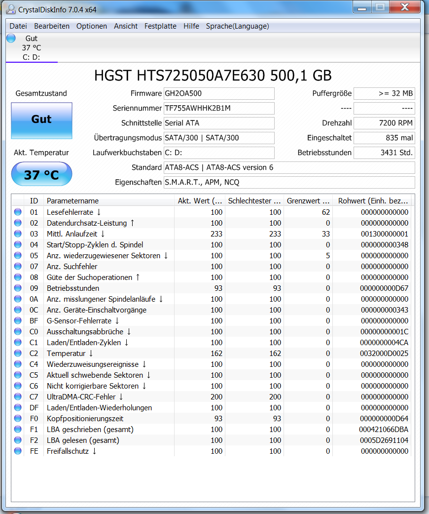The width and height of the screenshot is (429, 514).
Task: Click the status icon of C2 Temperatur row
Action: pos(18,353)
